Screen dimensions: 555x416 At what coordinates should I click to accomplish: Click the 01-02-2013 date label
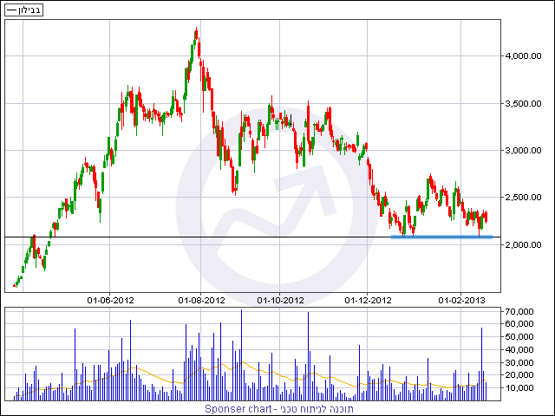coord(461,301)
